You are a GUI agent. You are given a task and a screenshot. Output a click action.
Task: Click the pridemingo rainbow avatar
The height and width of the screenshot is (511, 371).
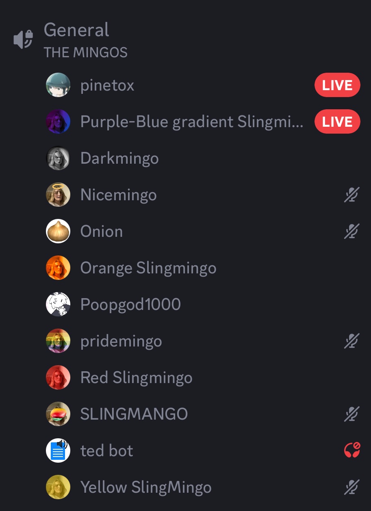(x=58, y=341)
